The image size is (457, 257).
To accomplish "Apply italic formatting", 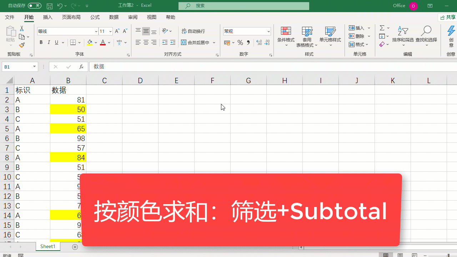I will (49, 42).
